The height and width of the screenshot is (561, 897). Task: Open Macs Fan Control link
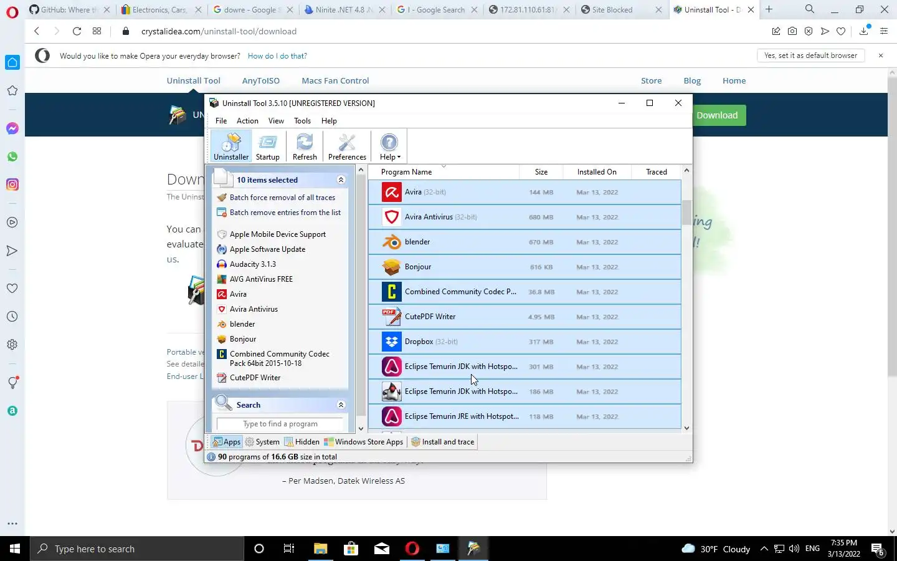pyautogui.click(x=335, y=80)
